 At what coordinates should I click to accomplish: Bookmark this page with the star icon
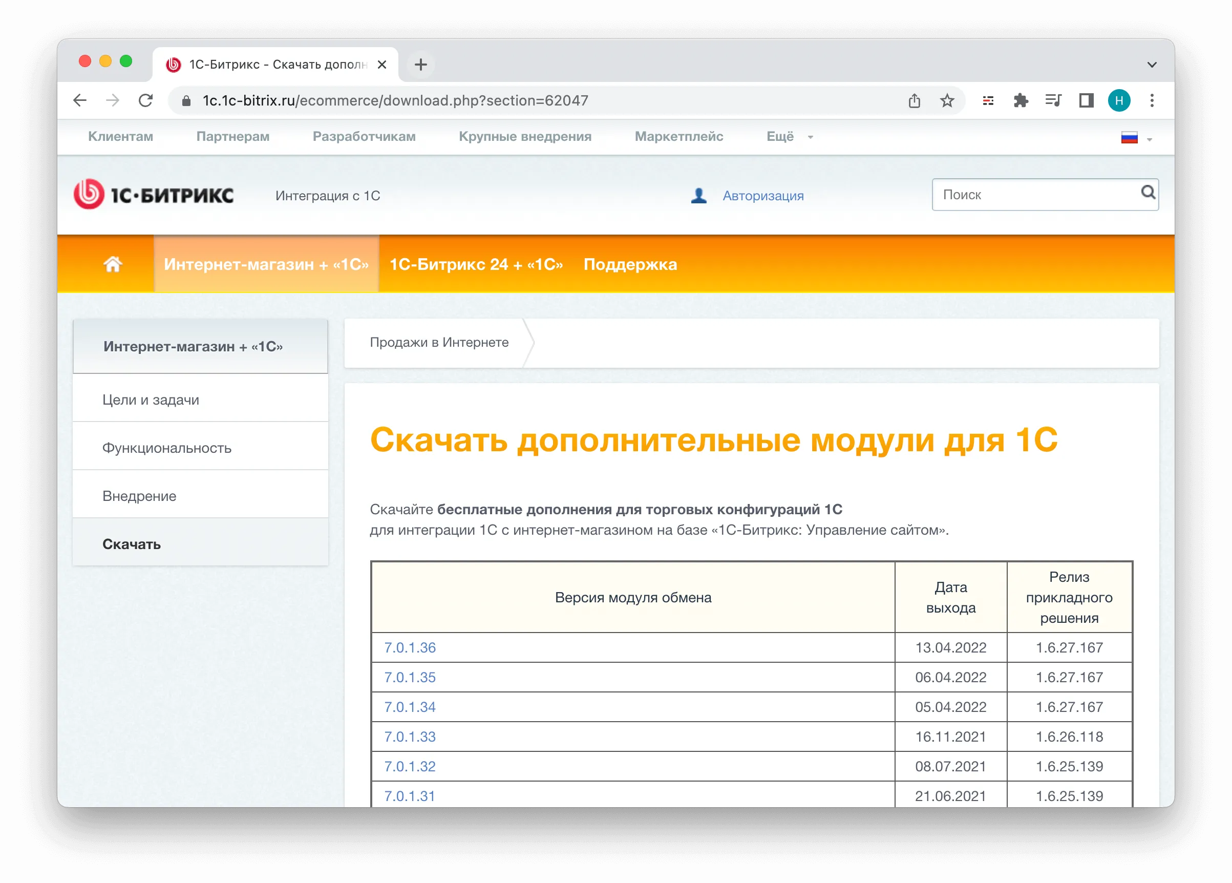coord(947,100)
